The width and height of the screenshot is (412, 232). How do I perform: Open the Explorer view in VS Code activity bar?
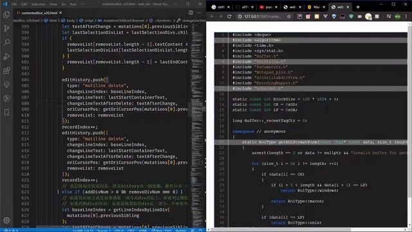6,15
